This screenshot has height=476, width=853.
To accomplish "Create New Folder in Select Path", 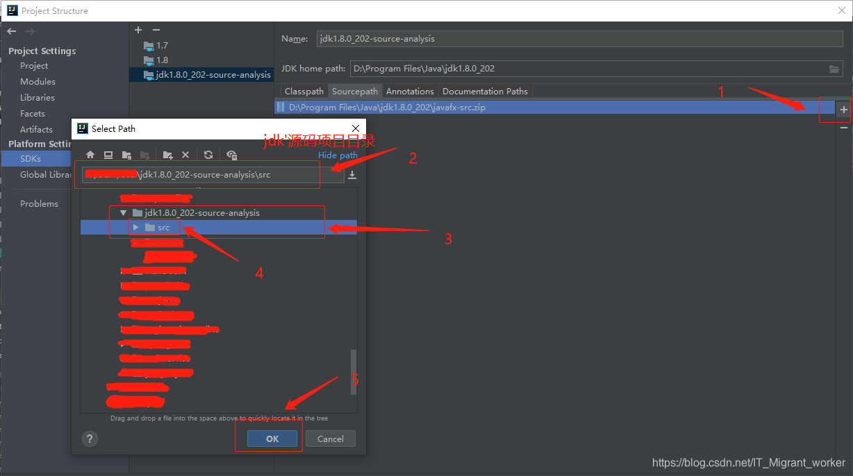I will pos(167,155).
